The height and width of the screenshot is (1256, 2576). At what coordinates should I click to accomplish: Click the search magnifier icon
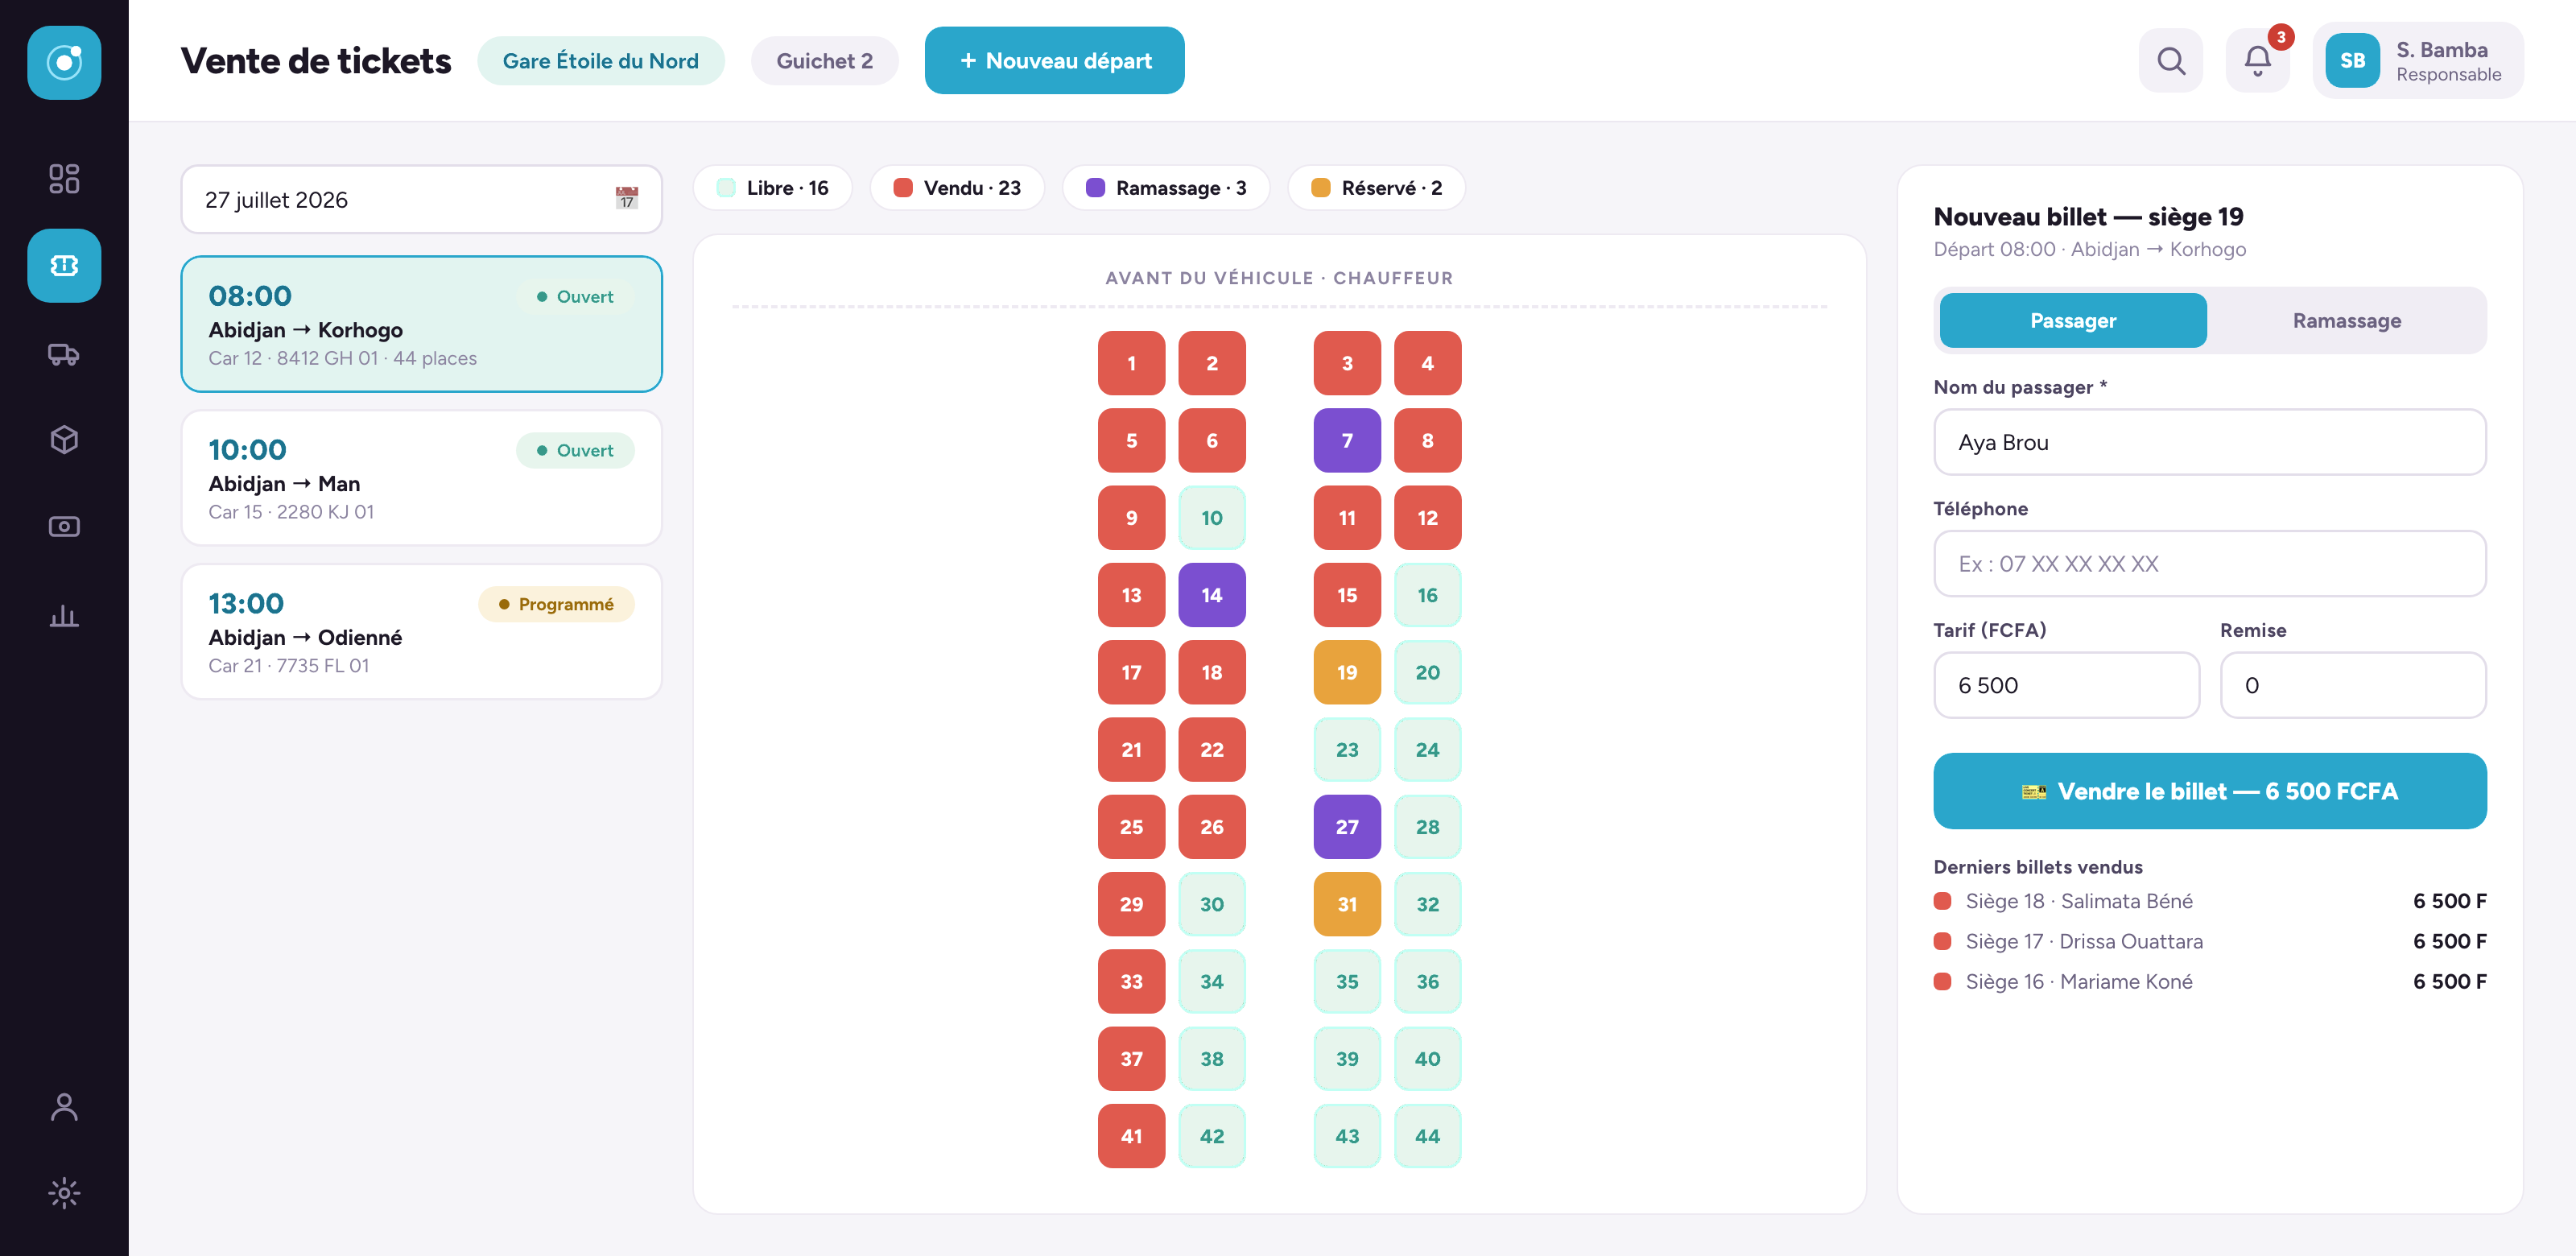(2171, 61)
